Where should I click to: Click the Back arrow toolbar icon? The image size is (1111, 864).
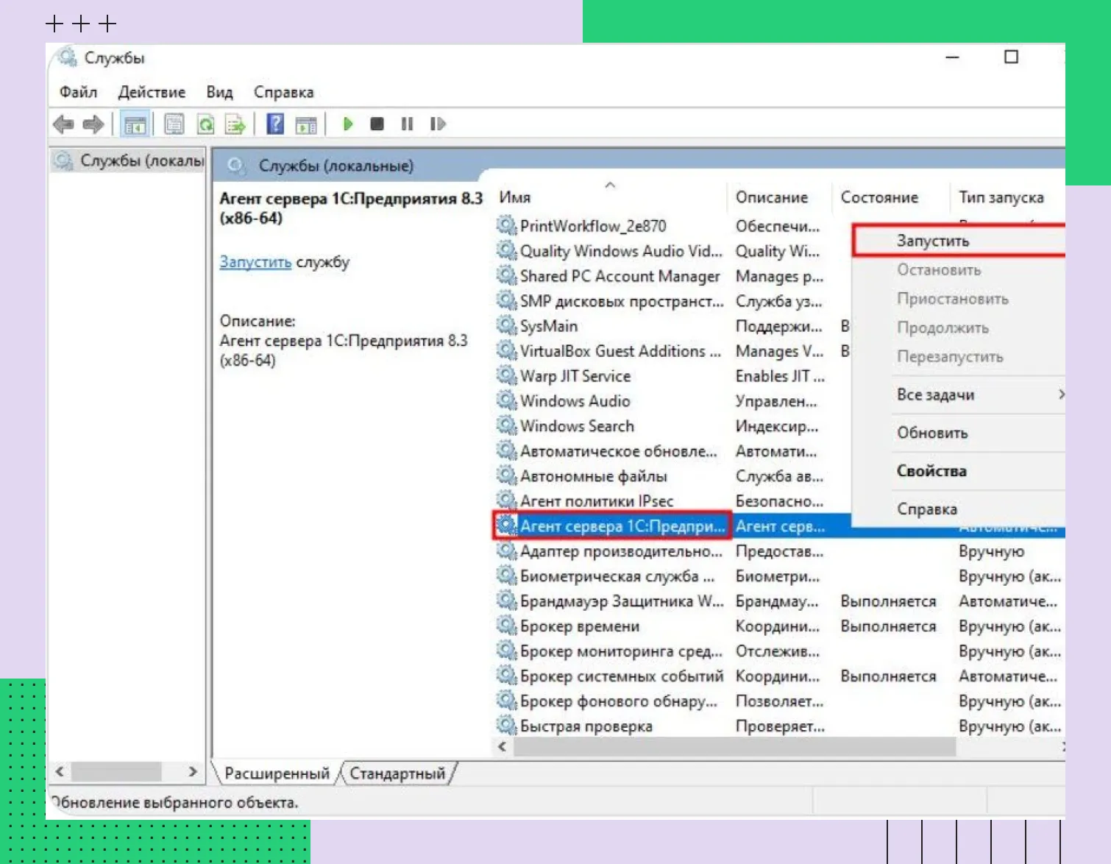64,124
